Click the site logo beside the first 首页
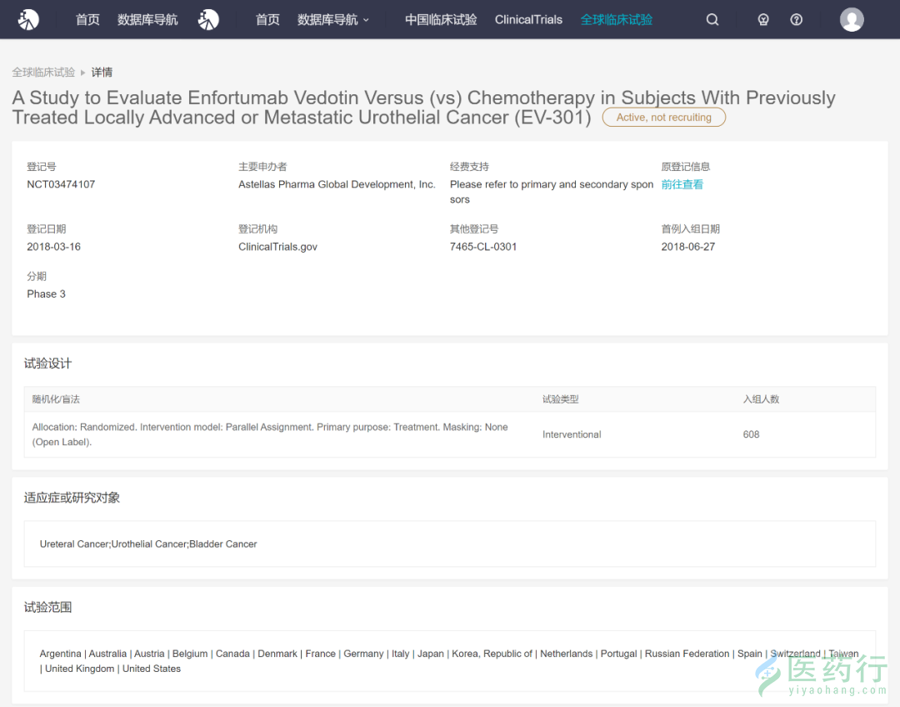The width and height of the screenshot is (900, 707). click(x=28, y=19)
